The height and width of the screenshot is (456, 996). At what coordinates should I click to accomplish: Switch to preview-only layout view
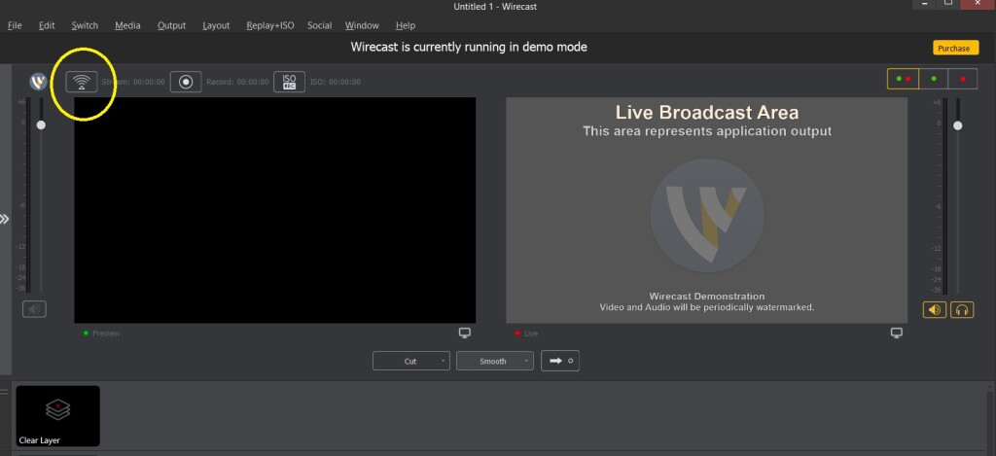(x=934, y=79)
